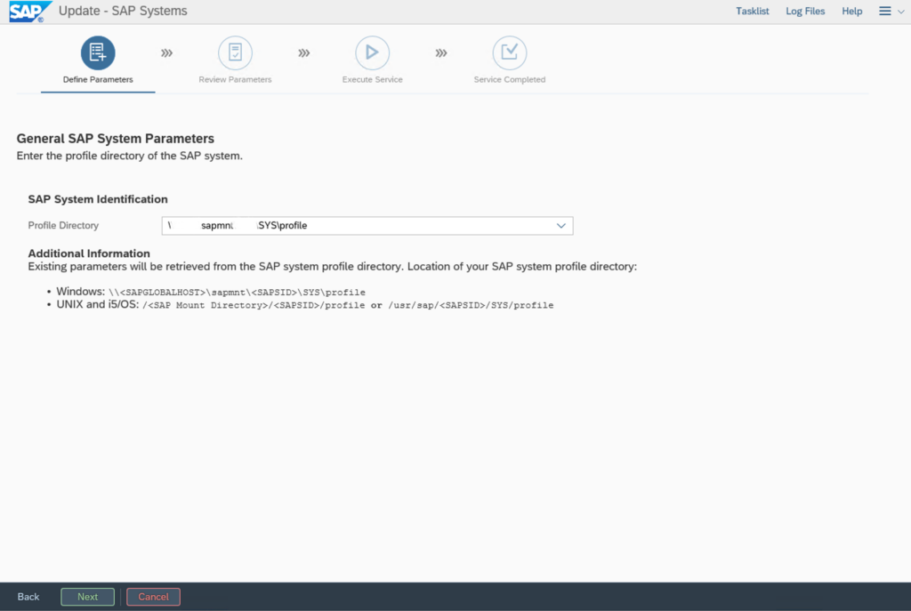Switch to Define Parameters tab label
Screen dimensions: 911x611
(98, 79)
